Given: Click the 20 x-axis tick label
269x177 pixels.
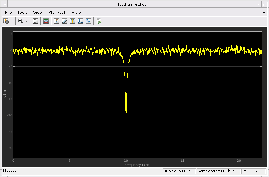Looking at the screenshot, I should pyautogui.click(x=239, y=161).
